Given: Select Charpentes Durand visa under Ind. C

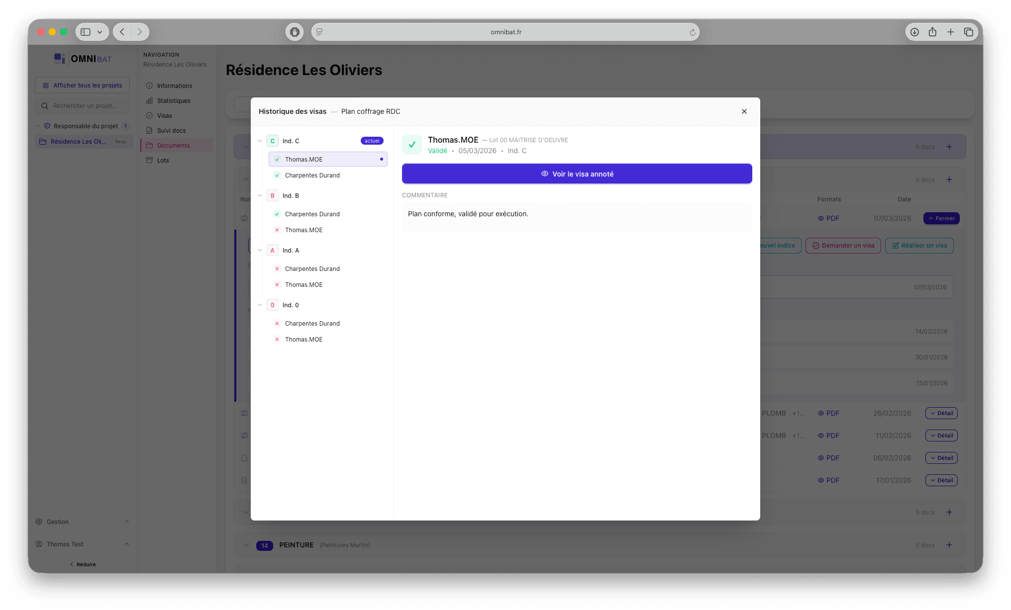Looking at the screenshot, I should [x=312, y=175].
